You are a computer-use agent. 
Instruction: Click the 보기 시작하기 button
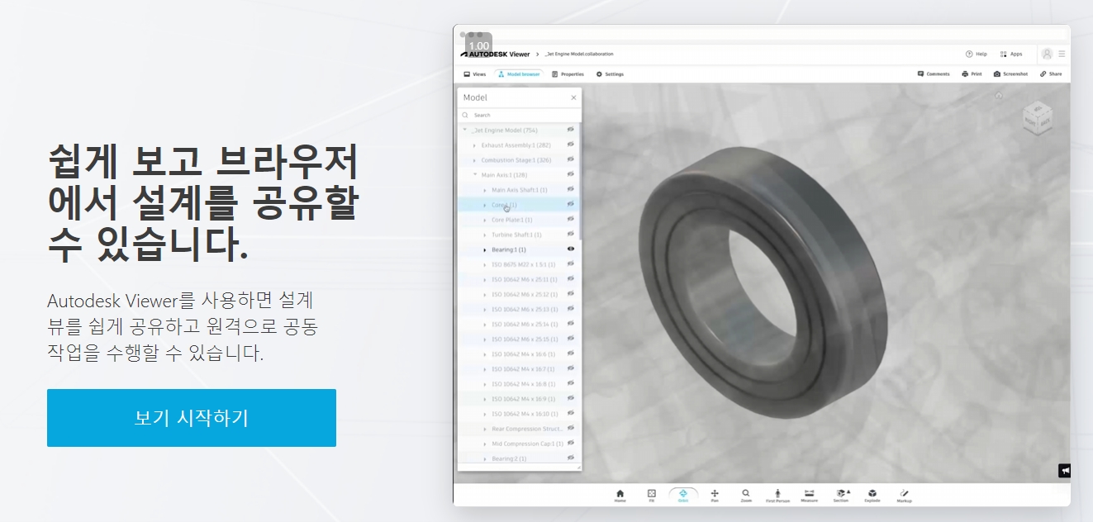tap(192, 418)
